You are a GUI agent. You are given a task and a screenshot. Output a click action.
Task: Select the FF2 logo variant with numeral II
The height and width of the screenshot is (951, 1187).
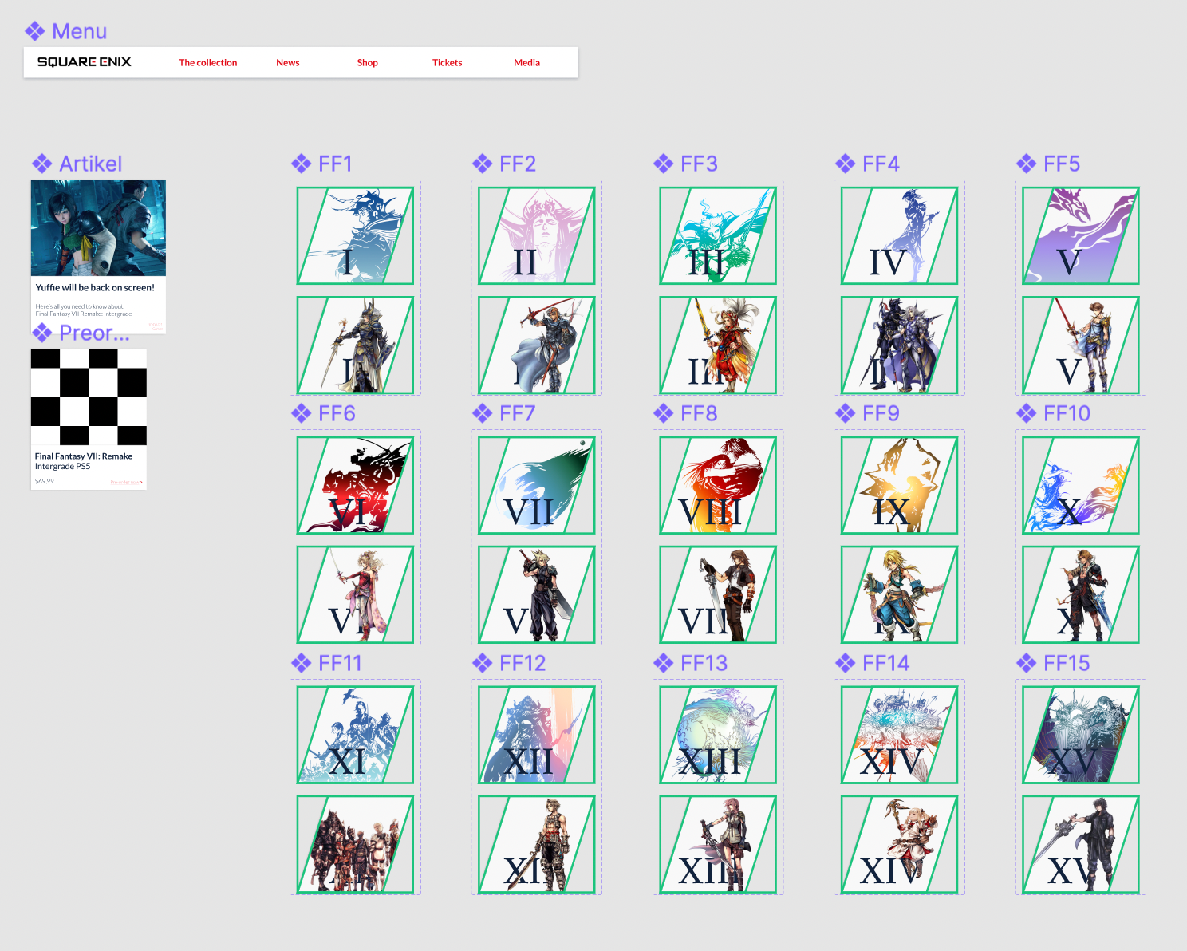tap(536, 235)
